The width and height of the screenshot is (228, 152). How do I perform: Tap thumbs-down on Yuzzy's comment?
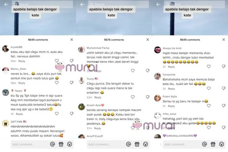(147, 97)
